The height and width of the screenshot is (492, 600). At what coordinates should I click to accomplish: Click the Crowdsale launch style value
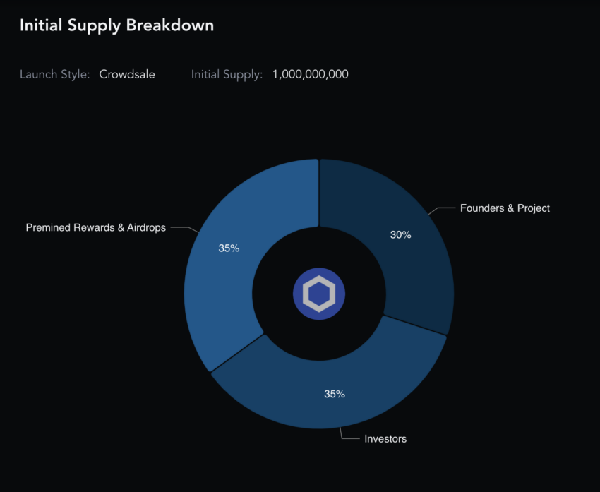point(127,74)
